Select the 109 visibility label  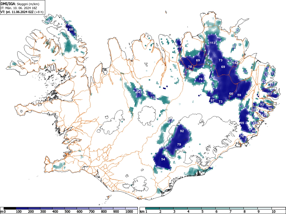click(254, 110)
